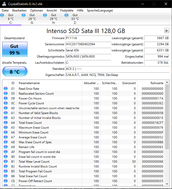Click the scrollbar up arrow in the S.M.A.R.T. list
The image size is (172, 189).
(x=167, y=82)
